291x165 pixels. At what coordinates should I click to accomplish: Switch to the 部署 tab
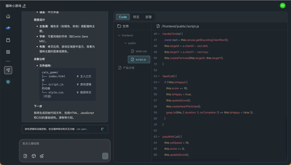coord(148,17)
